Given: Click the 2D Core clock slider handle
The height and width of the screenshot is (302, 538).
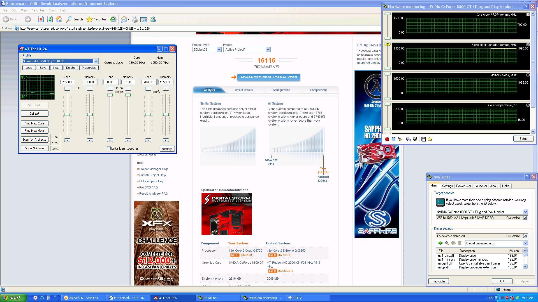Looking at the screenshot, I should pos(67,115).
